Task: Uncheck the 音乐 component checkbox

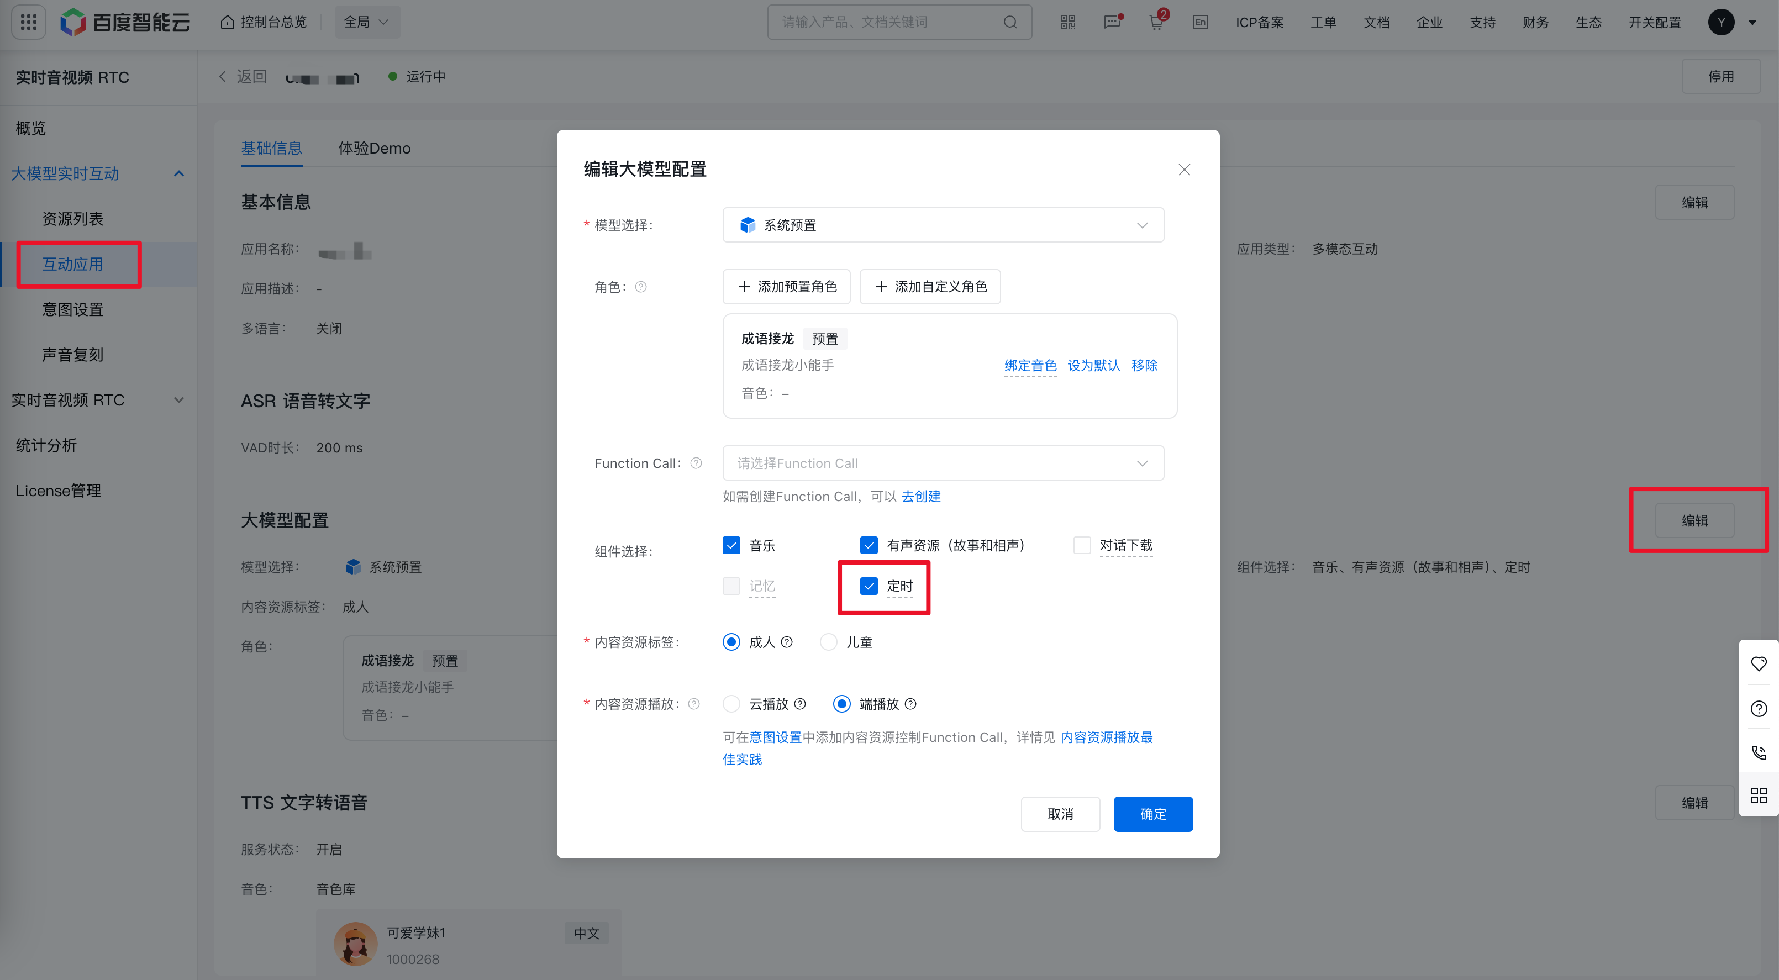Action: [731, 546]
